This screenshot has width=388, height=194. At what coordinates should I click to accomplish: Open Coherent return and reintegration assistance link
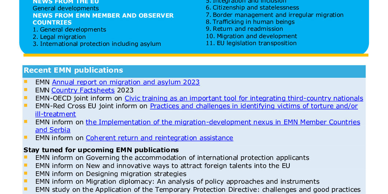click(159, 138)
